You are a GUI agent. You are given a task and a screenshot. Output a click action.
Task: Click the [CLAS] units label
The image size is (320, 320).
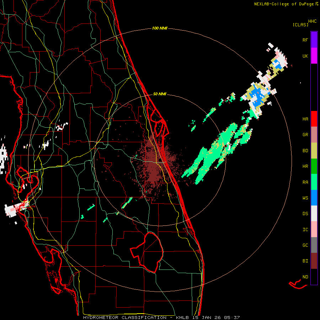pyautogui.click(x=300, y=25)
